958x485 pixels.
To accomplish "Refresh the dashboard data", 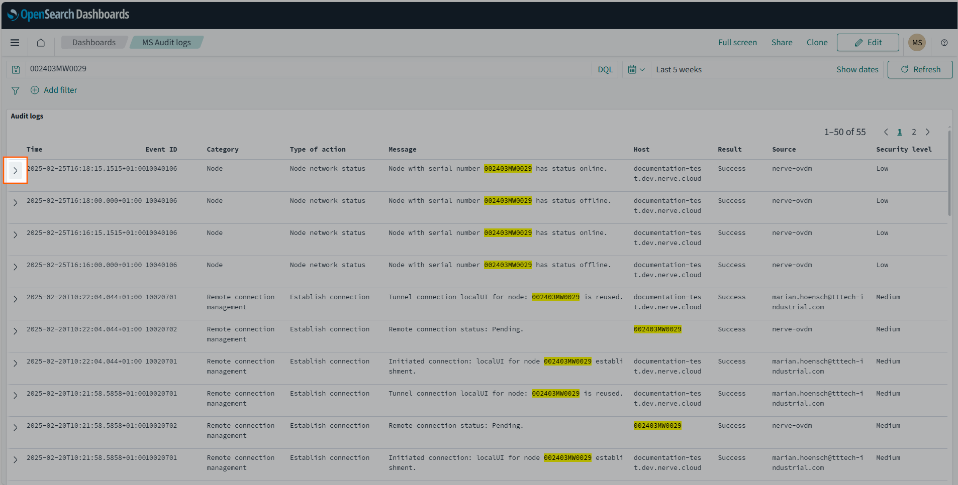I will [920, 69].
